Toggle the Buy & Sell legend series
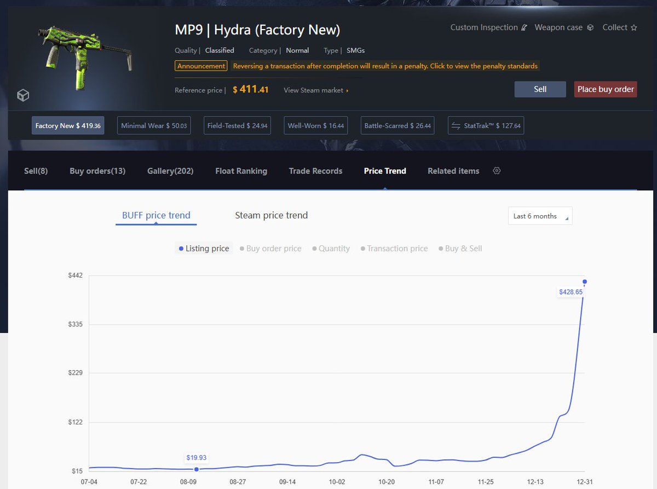Viewport: 657px width, 489px height. tap(460, 249)
